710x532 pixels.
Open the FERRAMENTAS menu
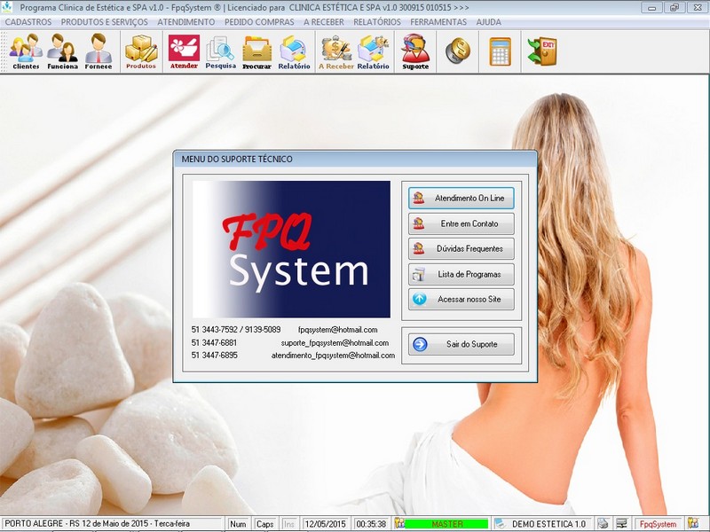click(x=438, y=21)
